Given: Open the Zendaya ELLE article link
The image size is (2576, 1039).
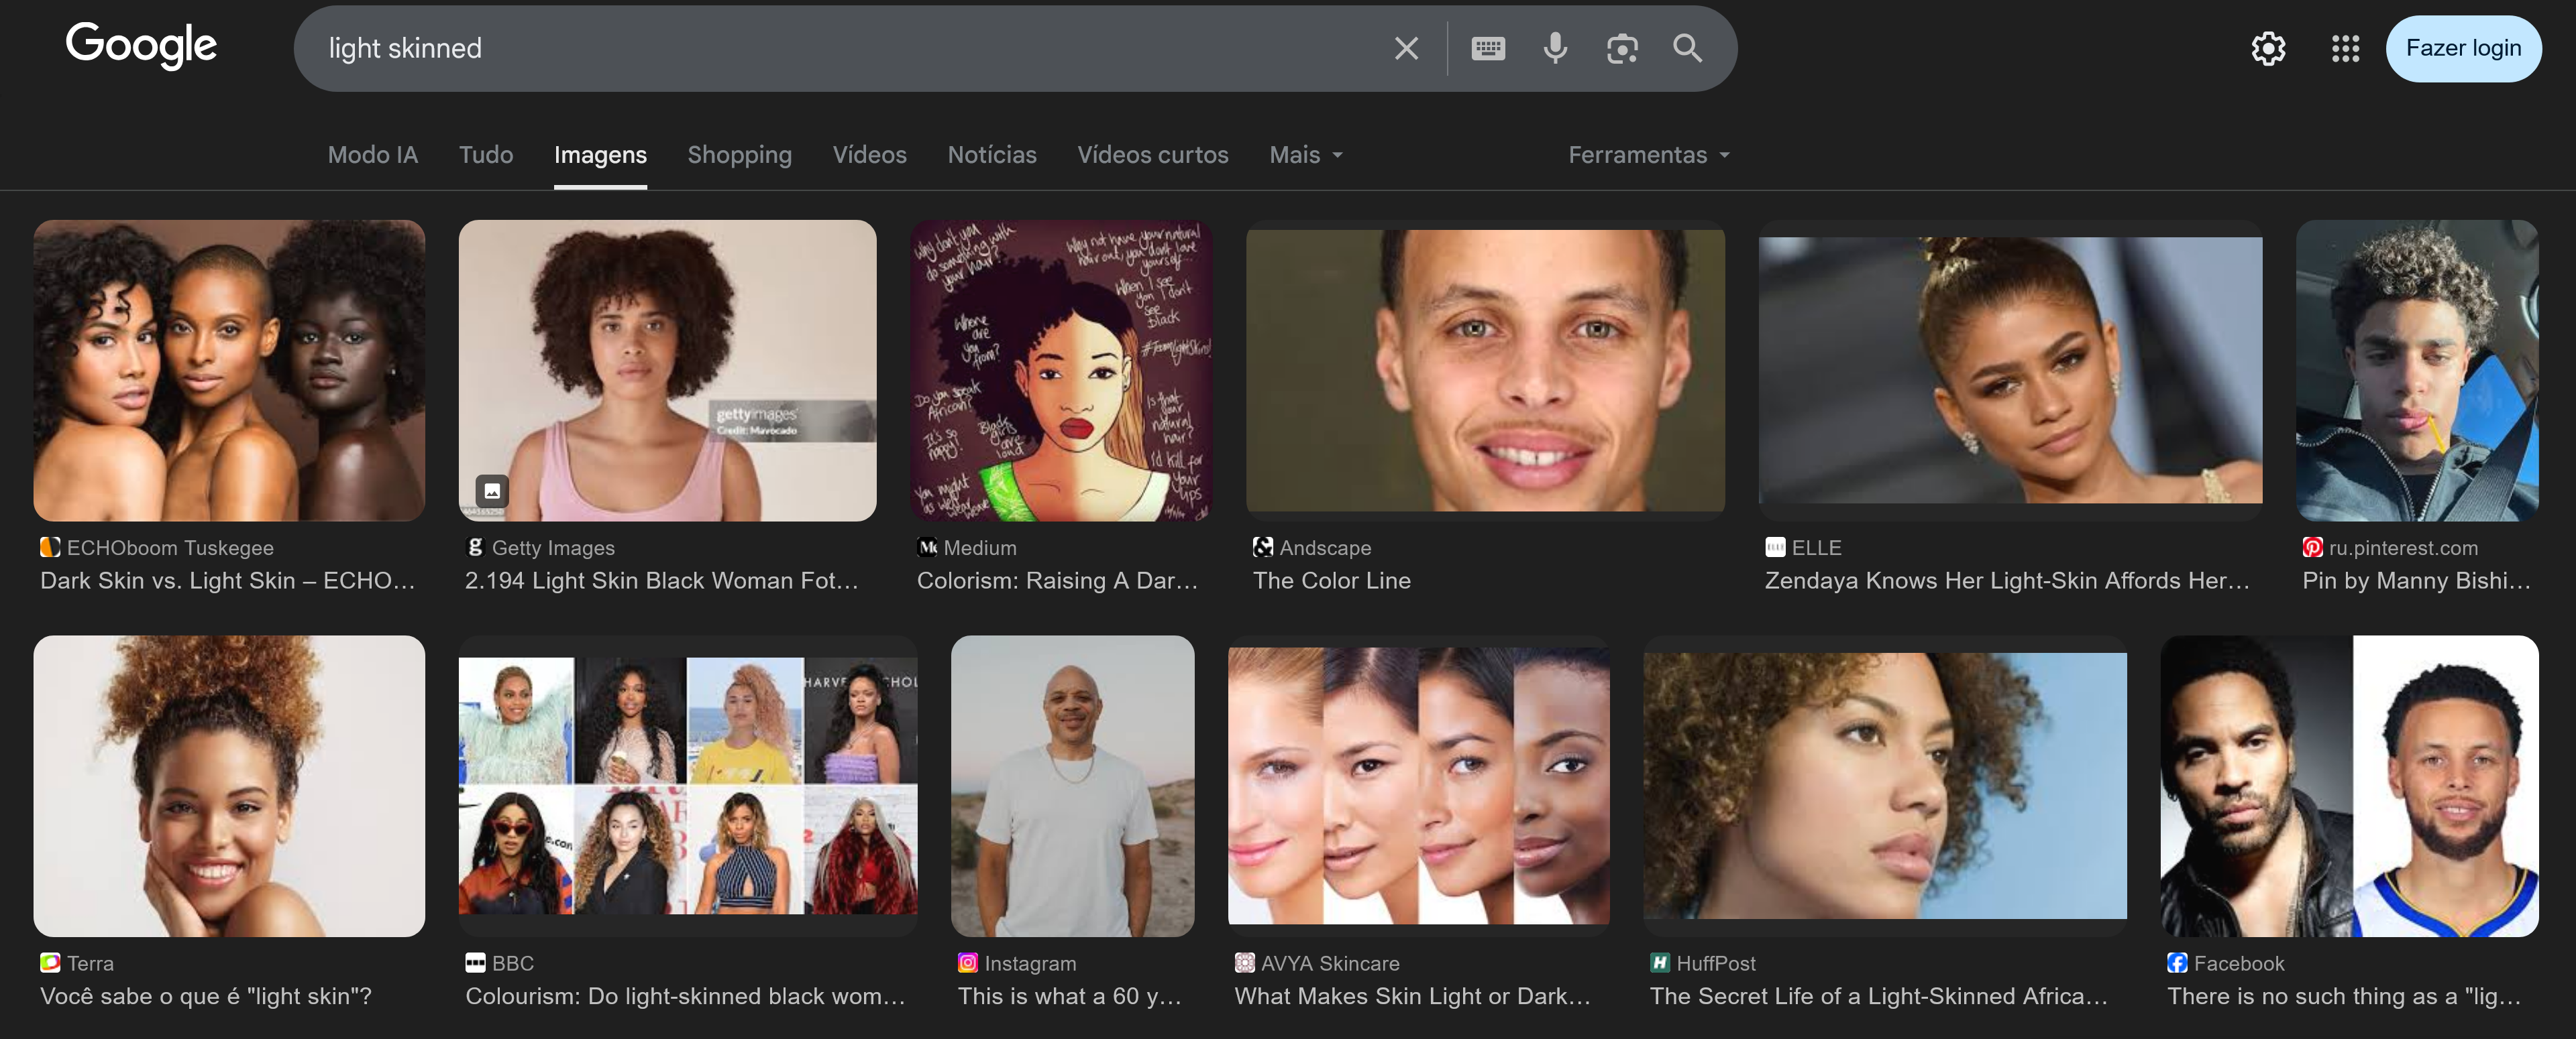Looking at the screenshot, I should click(x=2006, y=580).
